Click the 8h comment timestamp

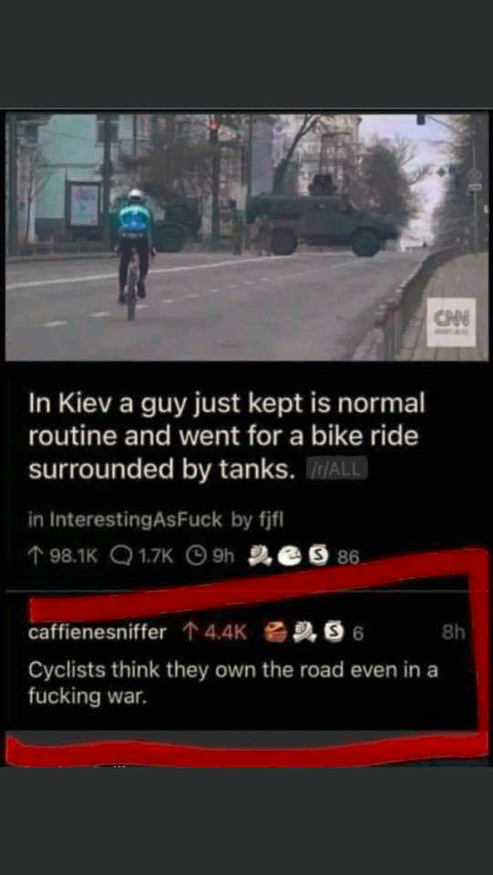point(453,633)
